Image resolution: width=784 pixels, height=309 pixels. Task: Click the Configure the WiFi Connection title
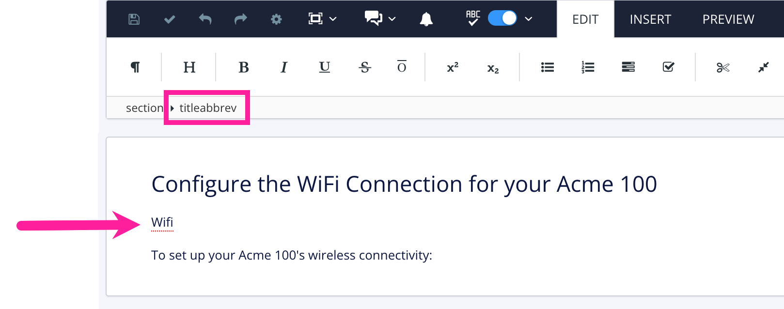pos(404,184)
